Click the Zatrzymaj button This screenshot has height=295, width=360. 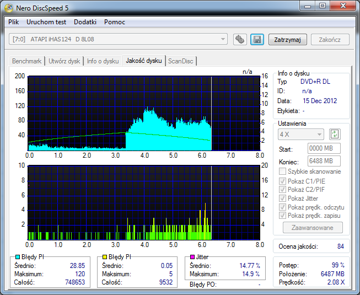click(x=287, y=40)
